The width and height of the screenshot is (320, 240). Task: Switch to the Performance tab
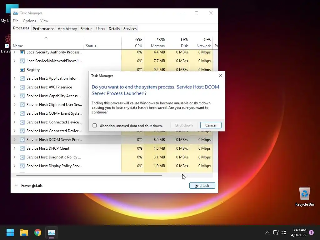(43, 29)
